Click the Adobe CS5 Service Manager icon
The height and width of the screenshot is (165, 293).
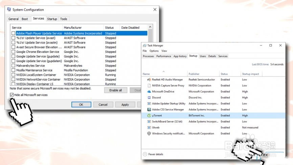149,109
